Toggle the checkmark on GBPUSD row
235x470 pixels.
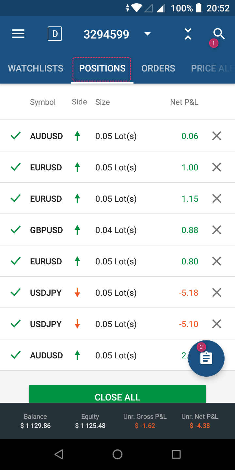[16, 230]
